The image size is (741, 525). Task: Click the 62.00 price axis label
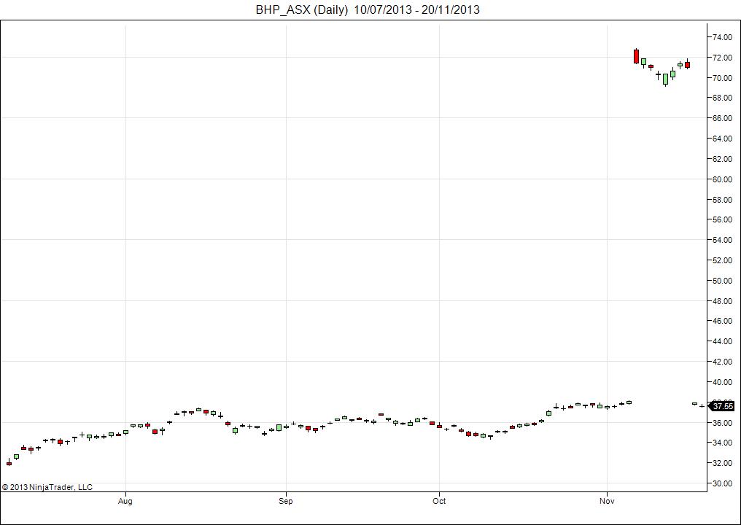coord(723,159)
